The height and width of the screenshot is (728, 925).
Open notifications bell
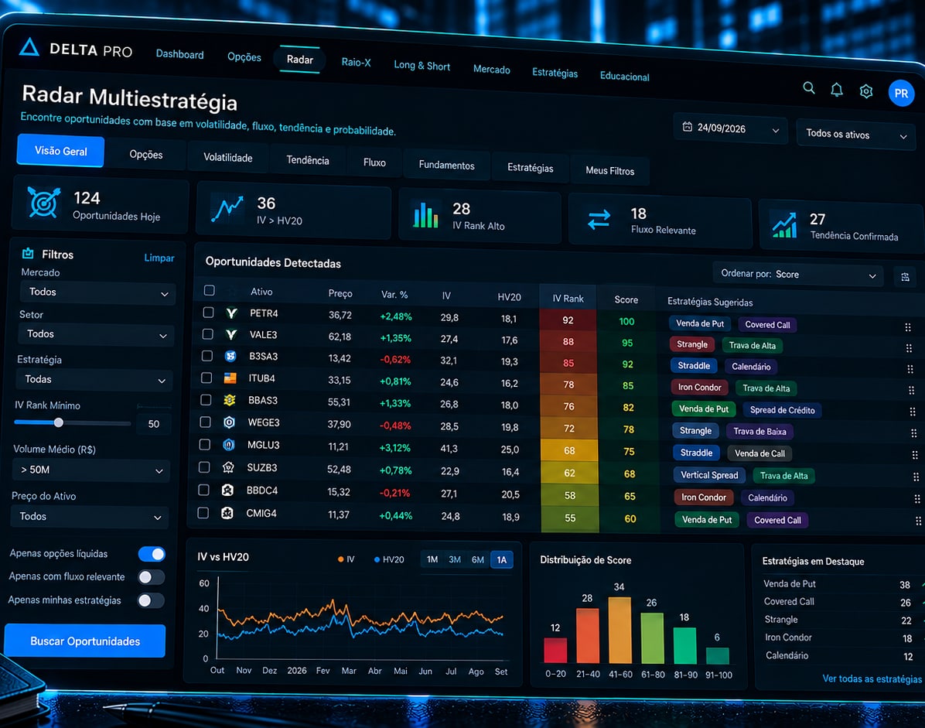pyautogui.click(x=837, y=90)
